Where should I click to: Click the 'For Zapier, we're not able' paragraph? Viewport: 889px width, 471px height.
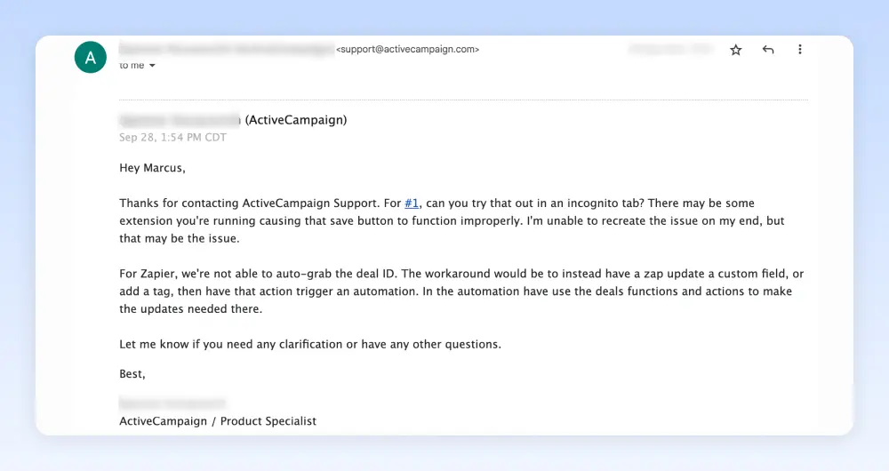461,291
